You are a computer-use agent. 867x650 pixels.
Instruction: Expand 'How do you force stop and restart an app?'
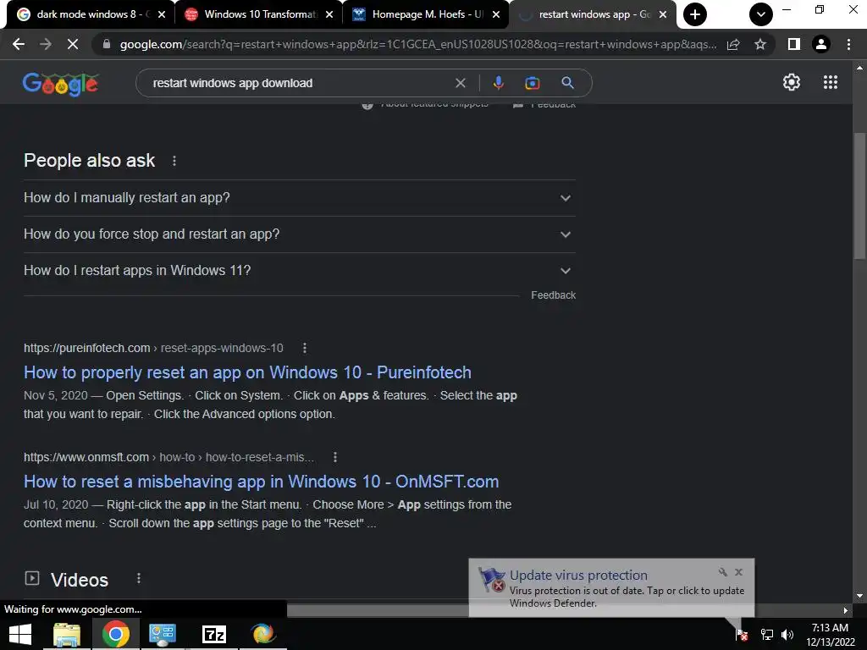[299, 234]
